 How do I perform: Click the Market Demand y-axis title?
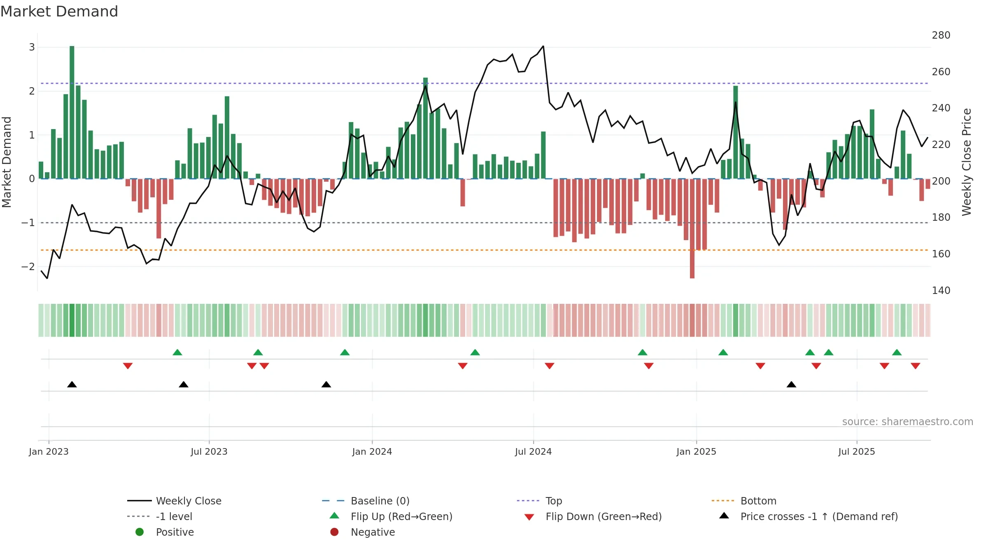pyautogui.click(x=7, y=162)
